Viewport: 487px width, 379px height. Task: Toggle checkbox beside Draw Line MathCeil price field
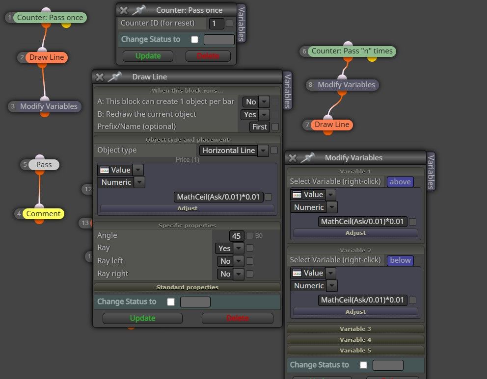(269, 197)
